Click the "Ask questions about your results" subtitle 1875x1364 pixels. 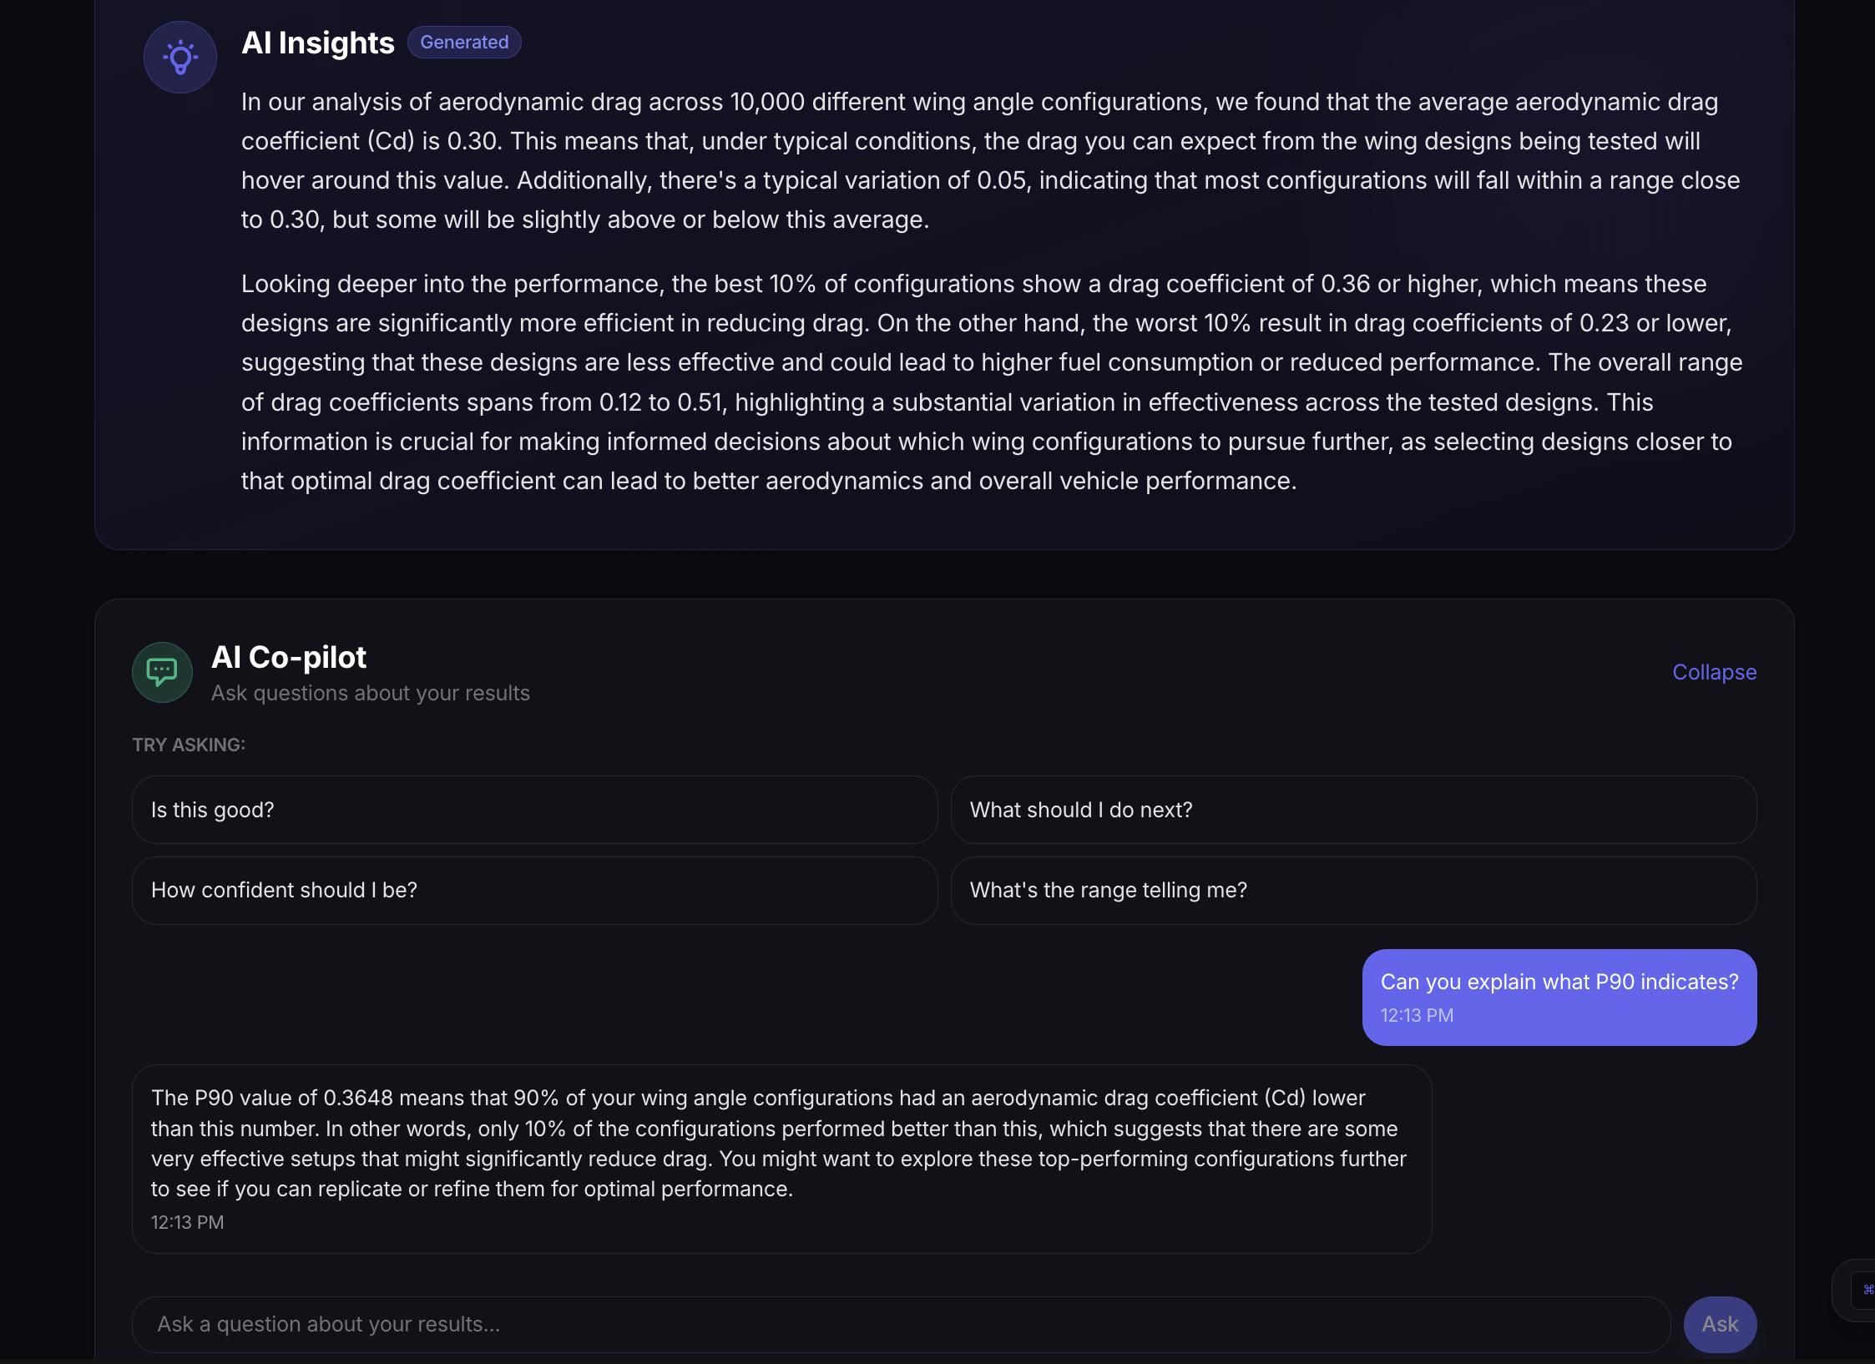(370, 693)
